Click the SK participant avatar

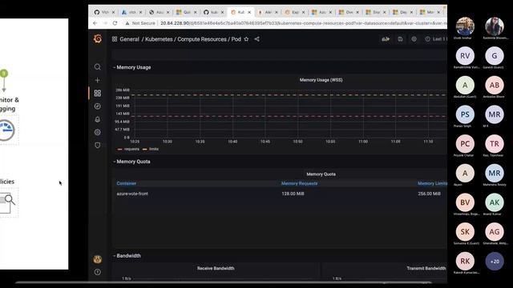[465, 232]
